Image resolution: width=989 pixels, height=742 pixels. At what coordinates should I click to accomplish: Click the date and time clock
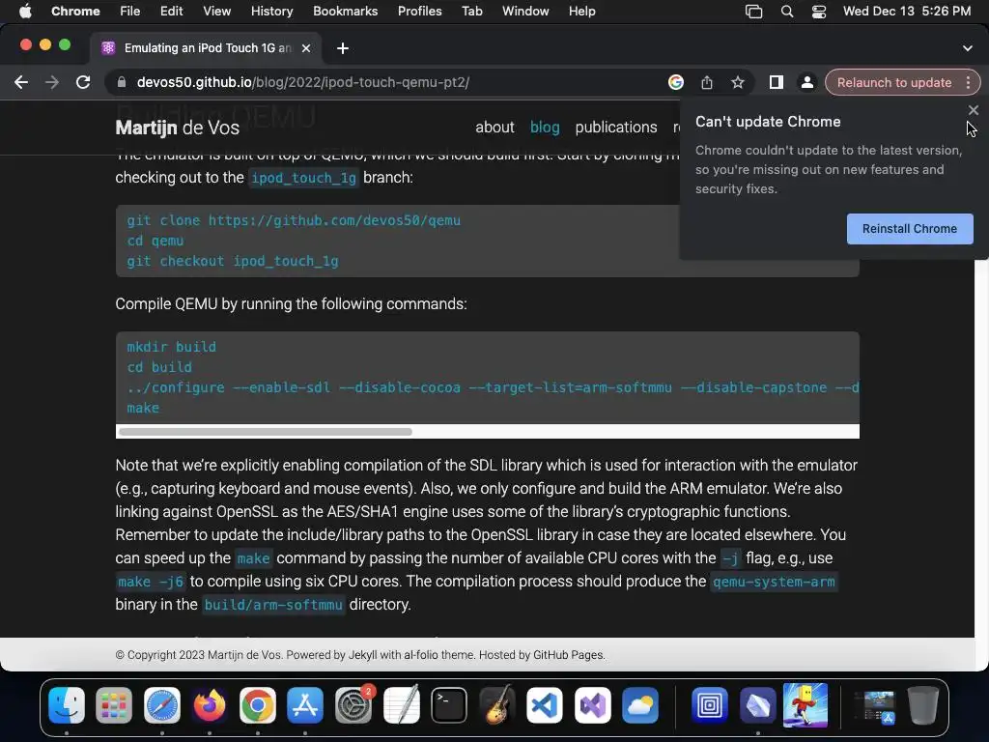(x=907, y=12)
